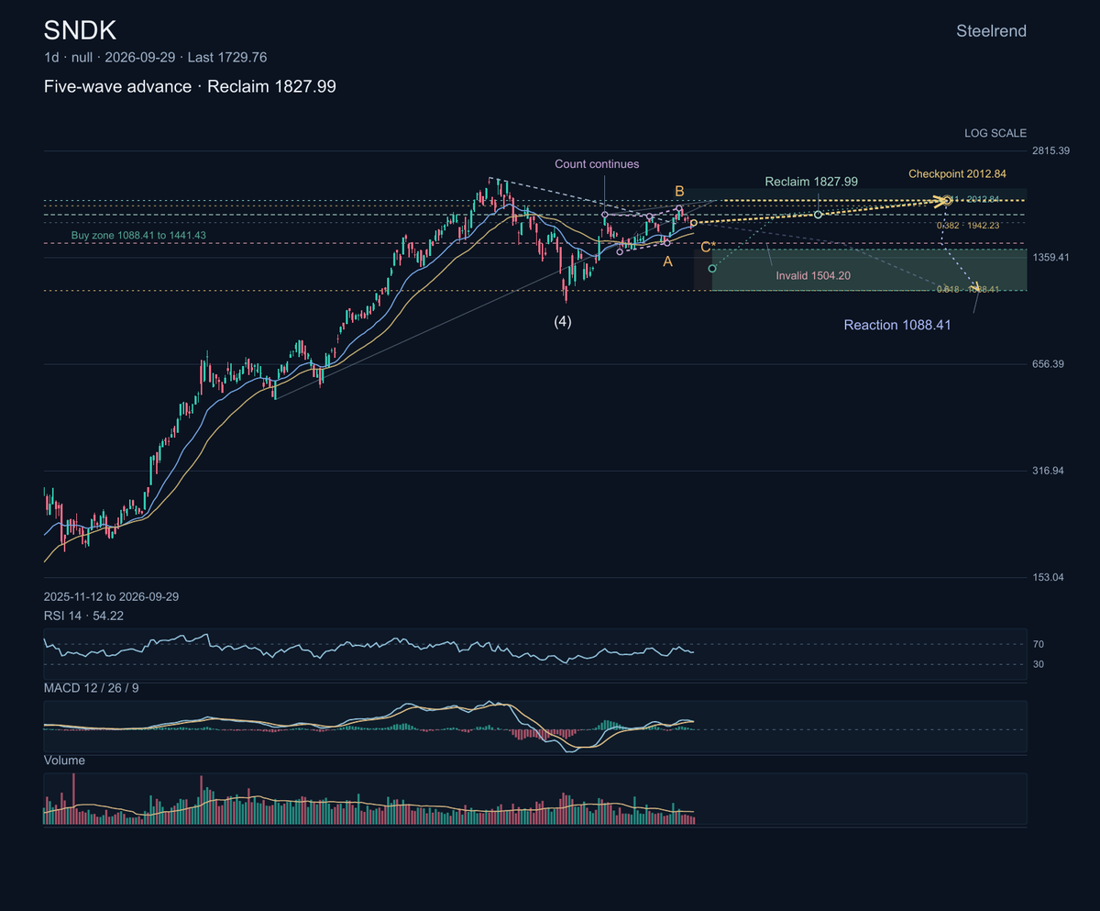Click the shaded green buy zone rectangle
This screenshot has width=1100, height=911.
[x=869, y=270]
